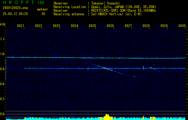188x120 pixels.
Task: Click the 0021 time marker
Action: pos(21,26)
